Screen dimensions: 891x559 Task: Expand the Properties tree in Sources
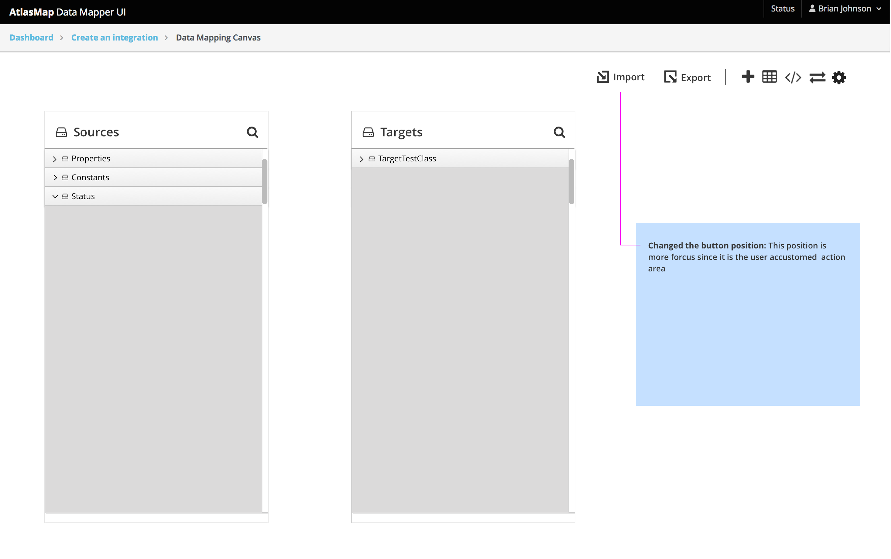click(55, 159)
